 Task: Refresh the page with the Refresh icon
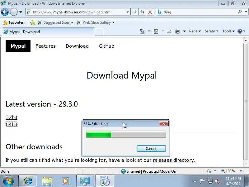point(142,12)
